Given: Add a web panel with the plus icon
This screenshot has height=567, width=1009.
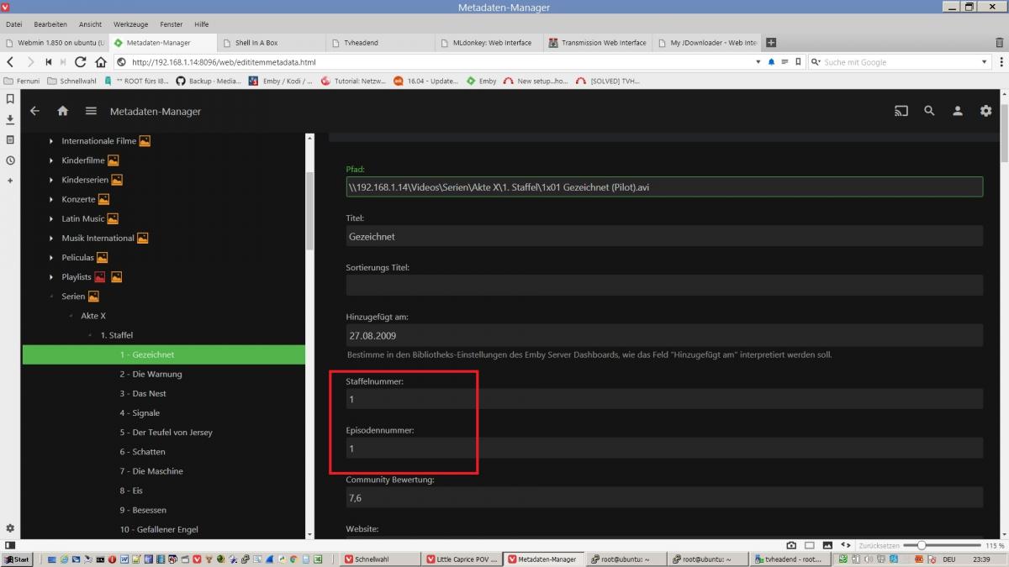Looking at the screenshot, I should (10, 181).
